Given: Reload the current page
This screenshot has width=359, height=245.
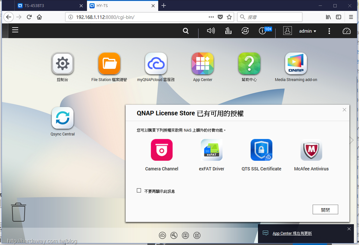Looking at the screenshot, I should (x=29, y=17).
